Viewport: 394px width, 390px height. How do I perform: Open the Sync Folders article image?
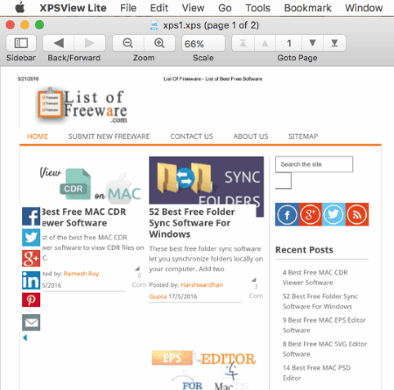[207, 180]
